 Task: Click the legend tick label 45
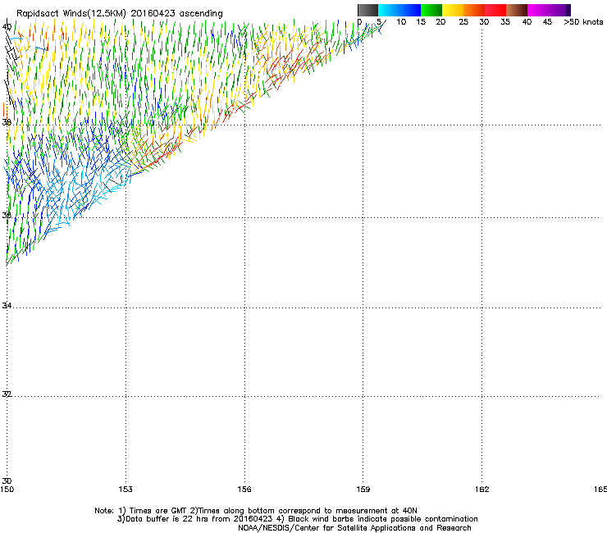547,22
